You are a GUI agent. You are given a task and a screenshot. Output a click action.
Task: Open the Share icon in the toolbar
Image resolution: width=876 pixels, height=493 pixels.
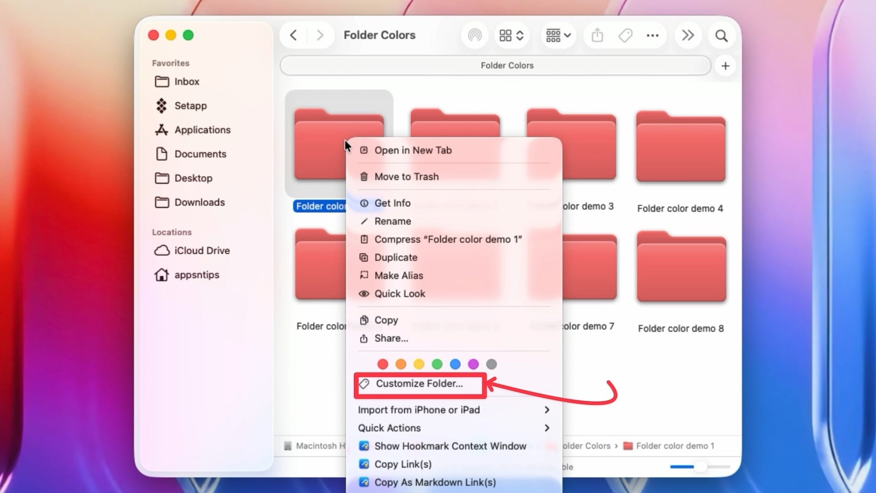tap(597, 35)
